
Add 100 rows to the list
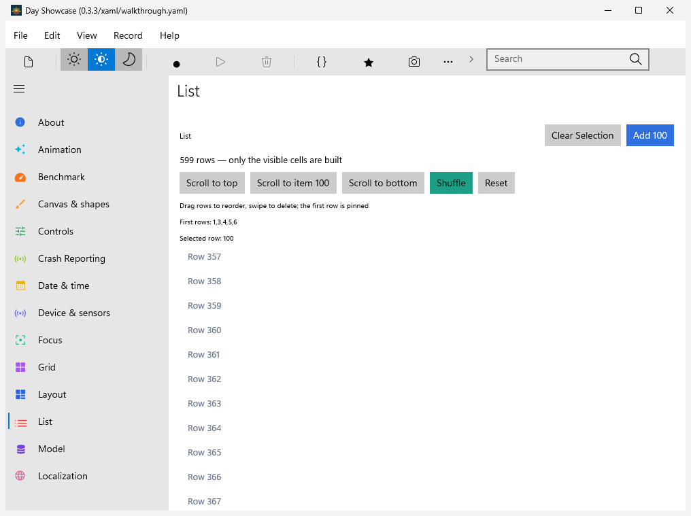pos(650,135)
